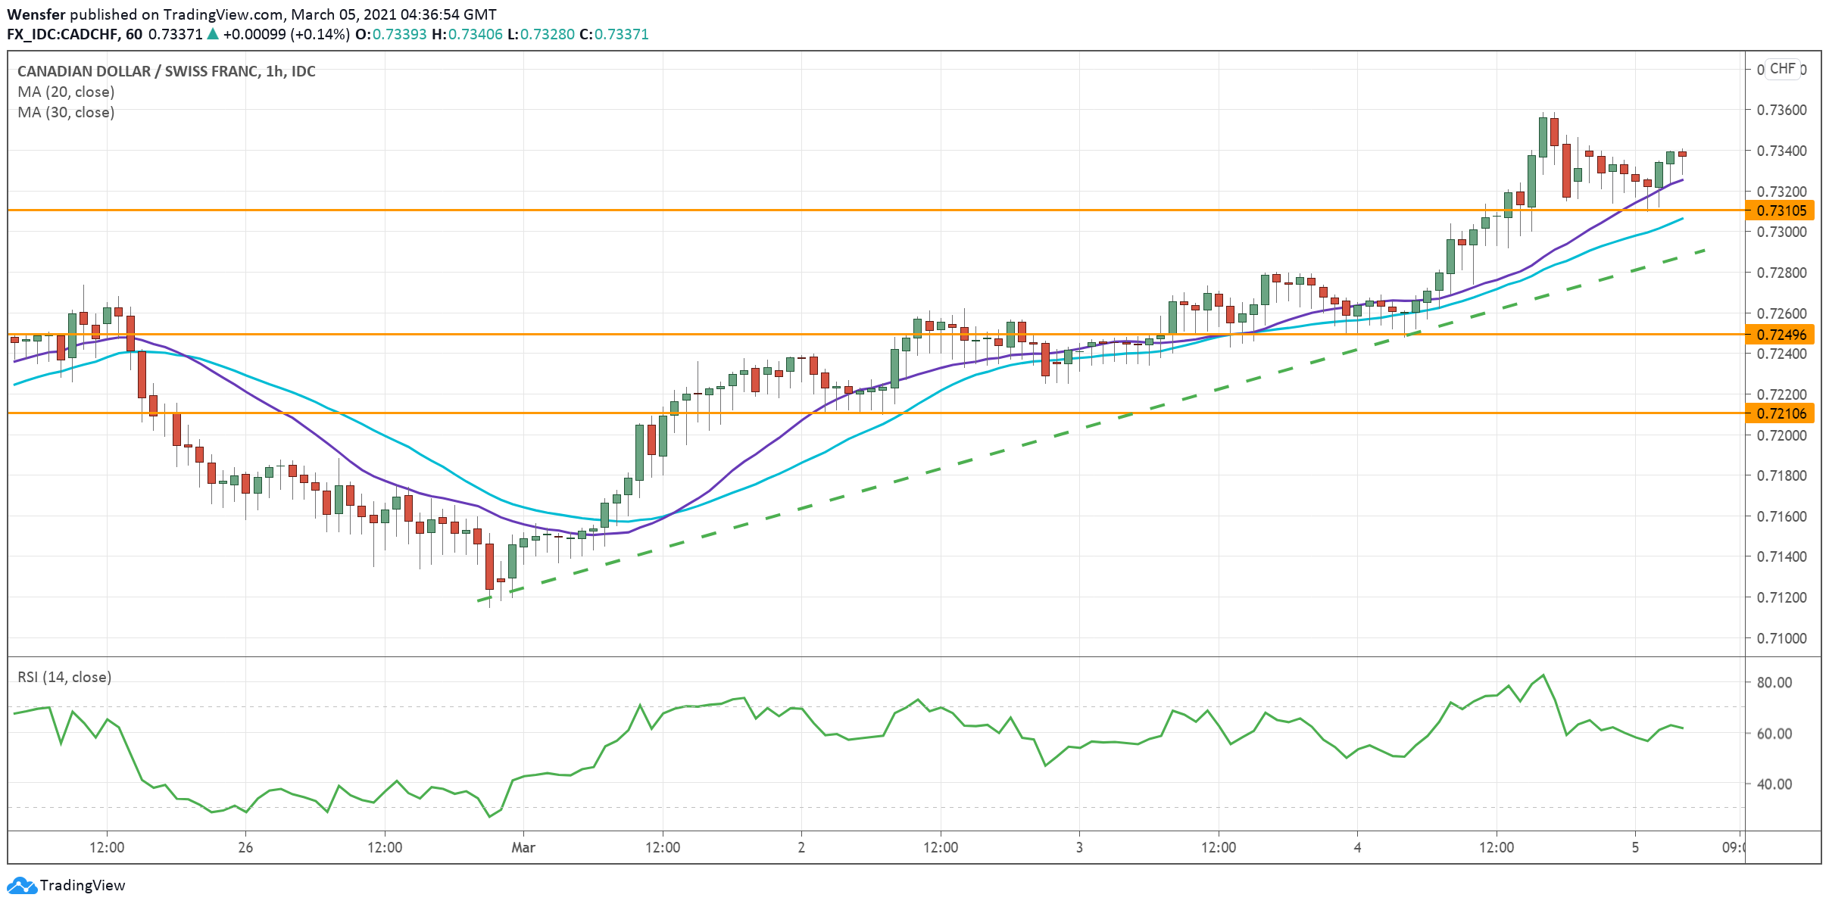The height and width of the screenshot is (907, 1829).
Task: Click the MA (20, close) indicator legend
Action: [66, 92]
